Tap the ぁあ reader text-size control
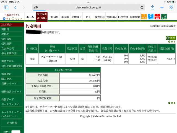Image resolution: width=177 pixels, height=133 pixels. coord(36,7)
